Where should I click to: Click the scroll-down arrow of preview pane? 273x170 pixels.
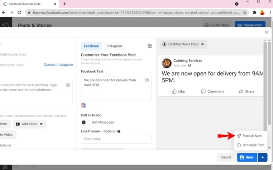pyautogui.click(x=269, y=147)
